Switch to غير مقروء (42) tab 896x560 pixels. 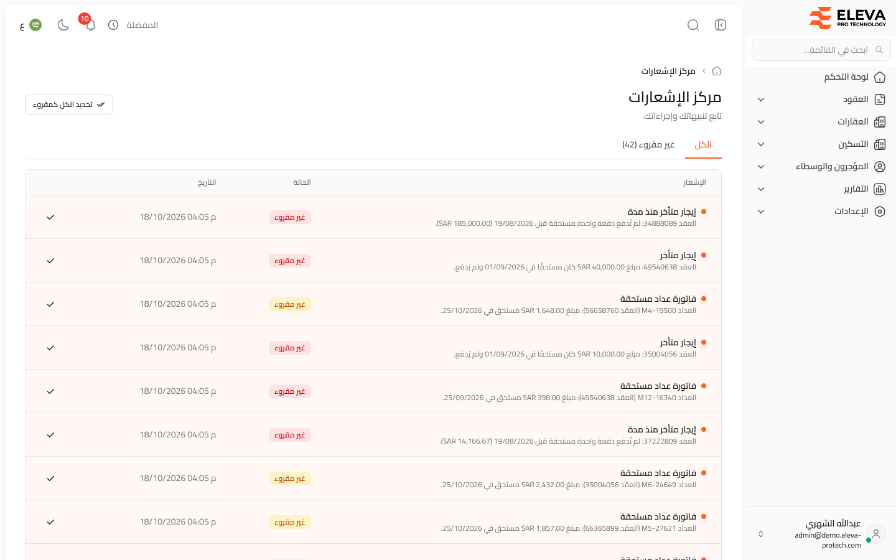648,145
